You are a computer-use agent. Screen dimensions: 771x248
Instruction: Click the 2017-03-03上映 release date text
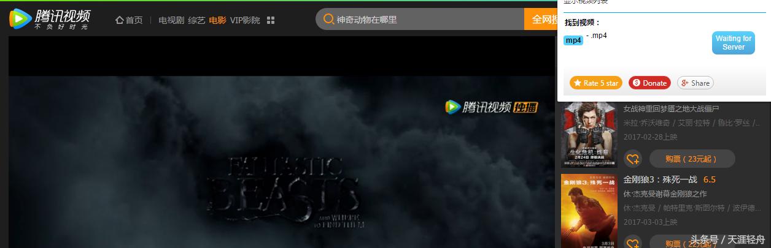[650, 222]
